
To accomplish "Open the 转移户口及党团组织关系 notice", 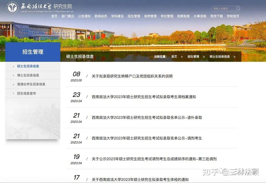I will pyautogui.click(x=132, y=76).
